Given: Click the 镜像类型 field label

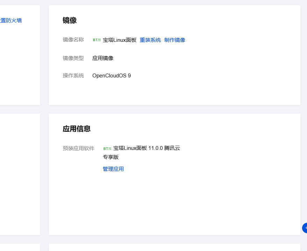Looking at the screenshot, I should tap(73, 58).
